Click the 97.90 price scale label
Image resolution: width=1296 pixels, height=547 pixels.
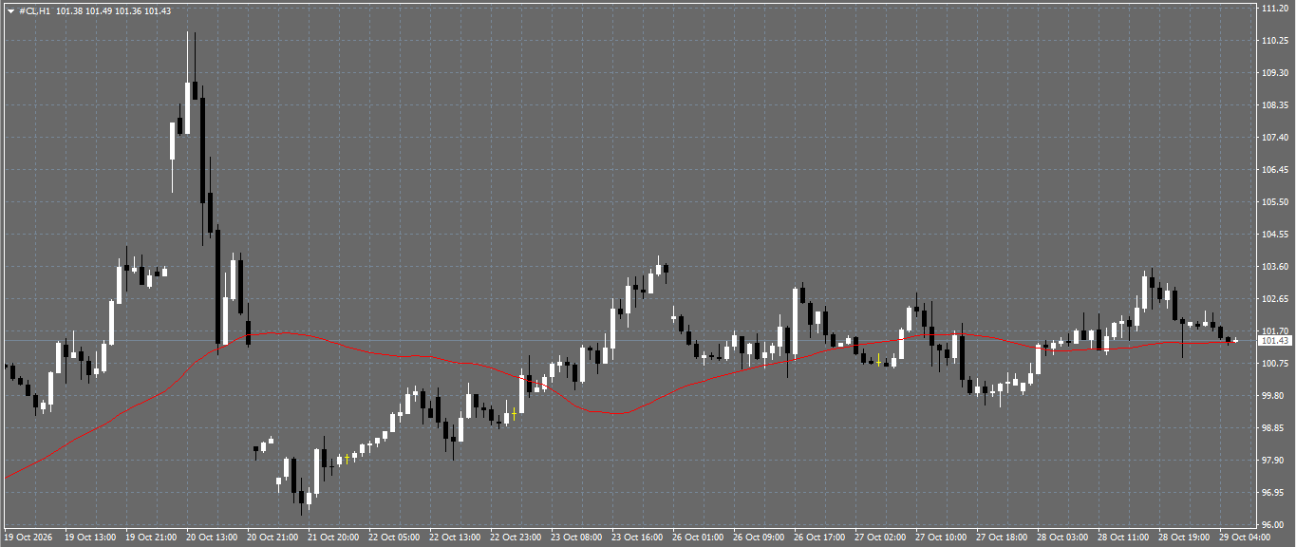tap(1272, 460)
